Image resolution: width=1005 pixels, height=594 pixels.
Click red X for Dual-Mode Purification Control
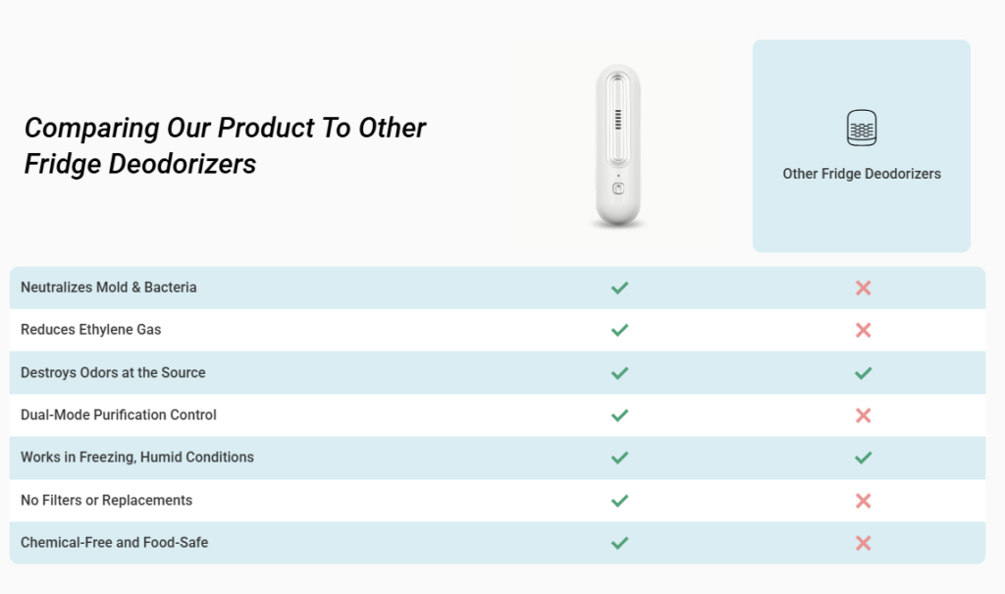tap(864, 415)
